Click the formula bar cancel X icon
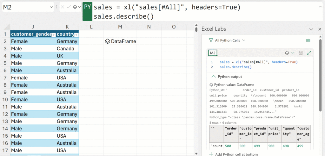Screen dimensions: 325x156 click(x=63, y=7)
